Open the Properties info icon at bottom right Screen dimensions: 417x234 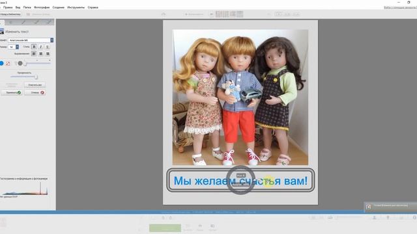point(414,218)
